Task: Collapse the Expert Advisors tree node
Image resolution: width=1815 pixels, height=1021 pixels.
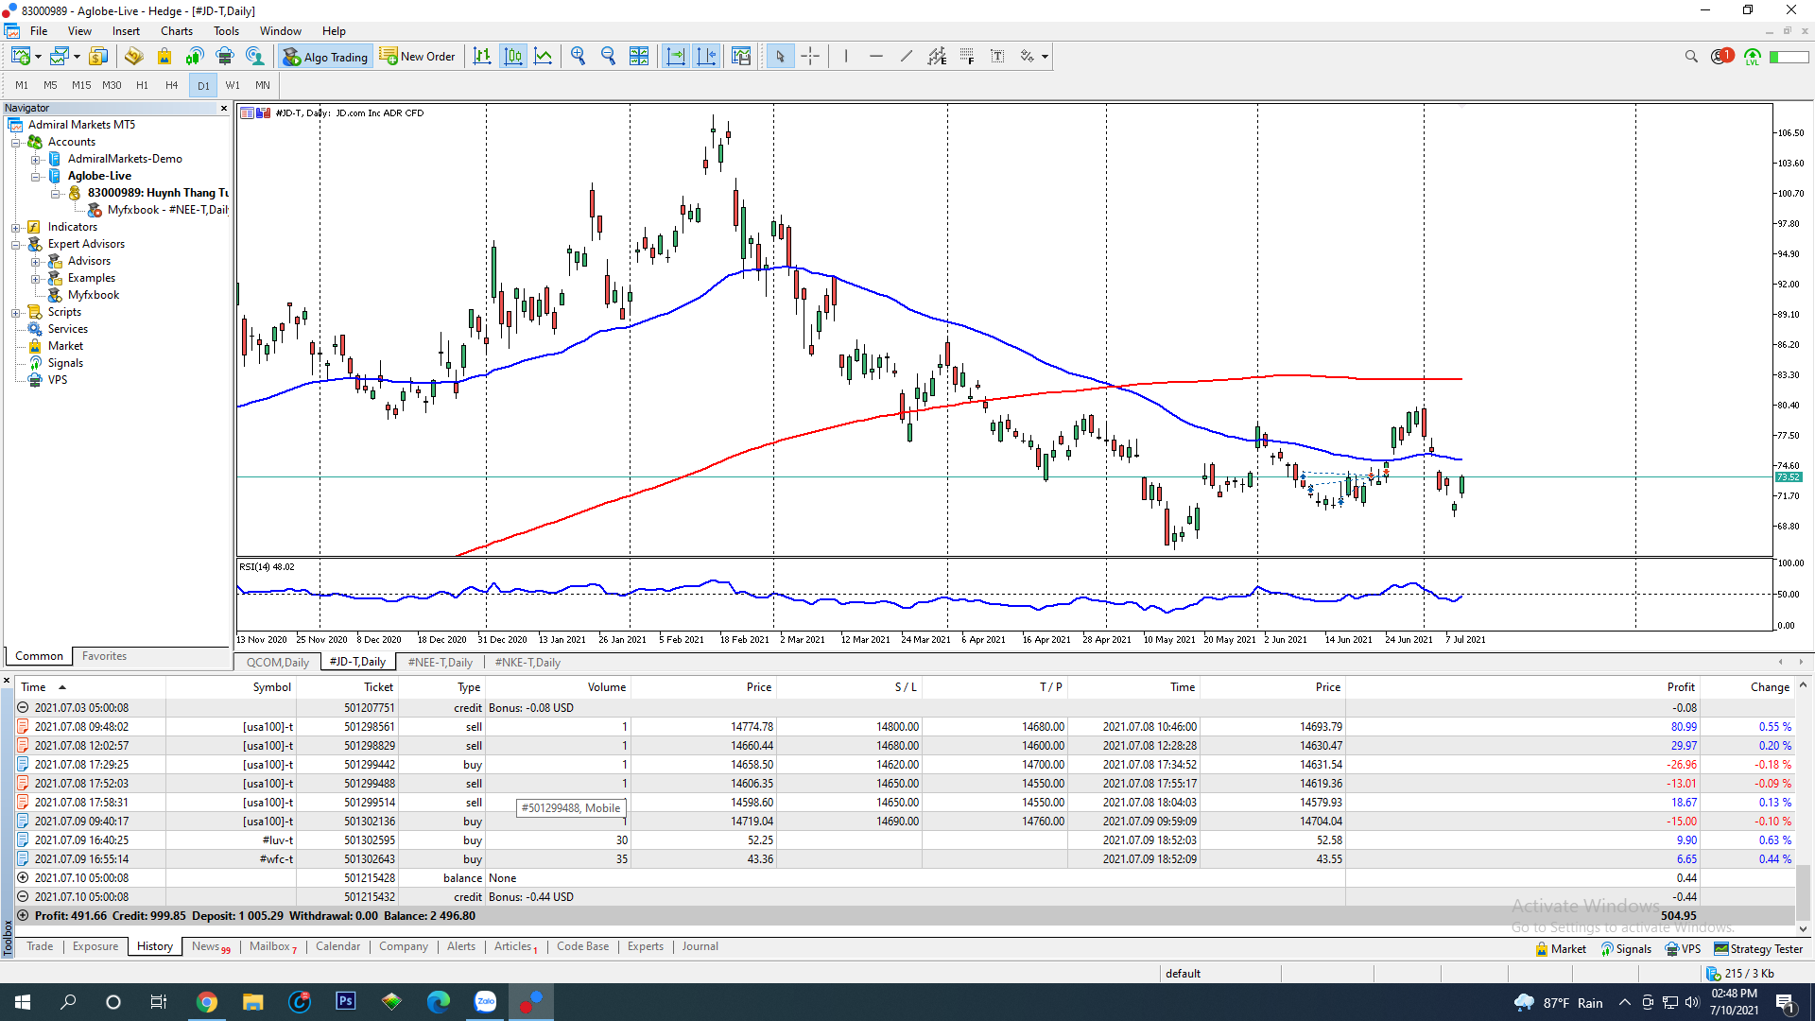Action: pos(16,244)
